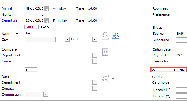Expand the arrow beside the airplane icon
Screen dimensions: 187x101
pyautogui.click(x=113, y=79)
